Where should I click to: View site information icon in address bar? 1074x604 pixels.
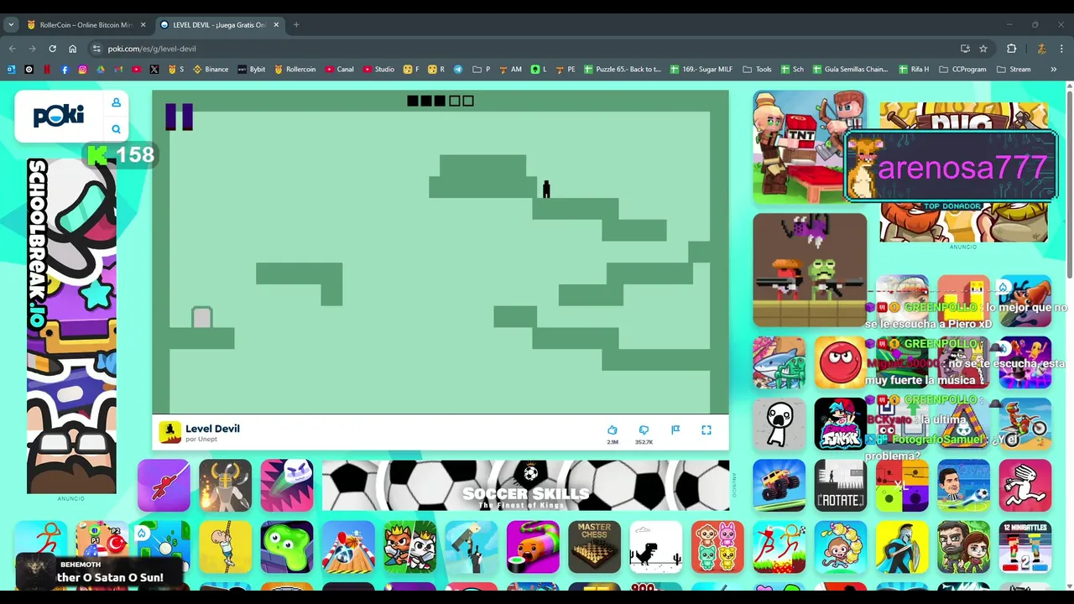[x=96, y=49]
